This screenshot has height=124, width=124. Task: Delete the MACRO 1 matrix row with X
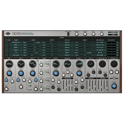(x=117, y=45)
